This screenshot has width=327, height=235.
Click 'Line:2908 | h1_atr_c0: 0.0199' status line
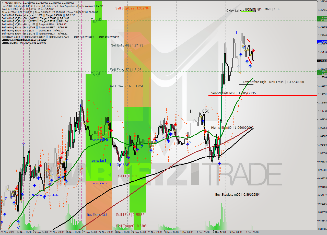(53, 6)
